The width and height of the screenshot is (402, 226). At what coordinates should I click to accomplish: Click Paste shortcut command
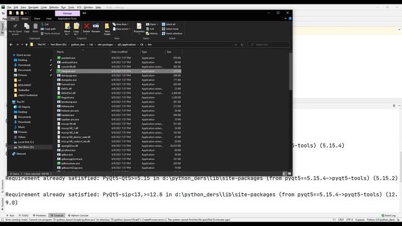click(50, 33)
